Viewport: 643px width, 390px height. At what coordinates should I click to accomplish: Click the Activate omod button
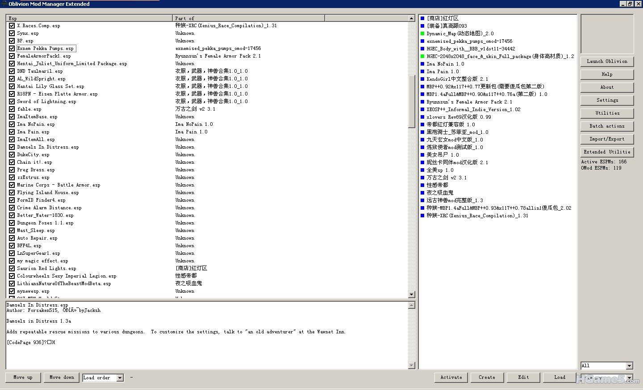pyautogui.click(x=451, y=378)
